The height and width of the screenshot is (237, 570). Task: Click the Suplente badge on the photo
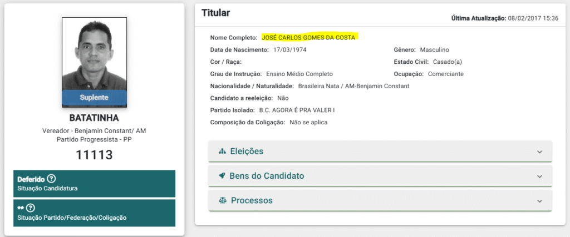pyautogui.click(x=94, y=97)
